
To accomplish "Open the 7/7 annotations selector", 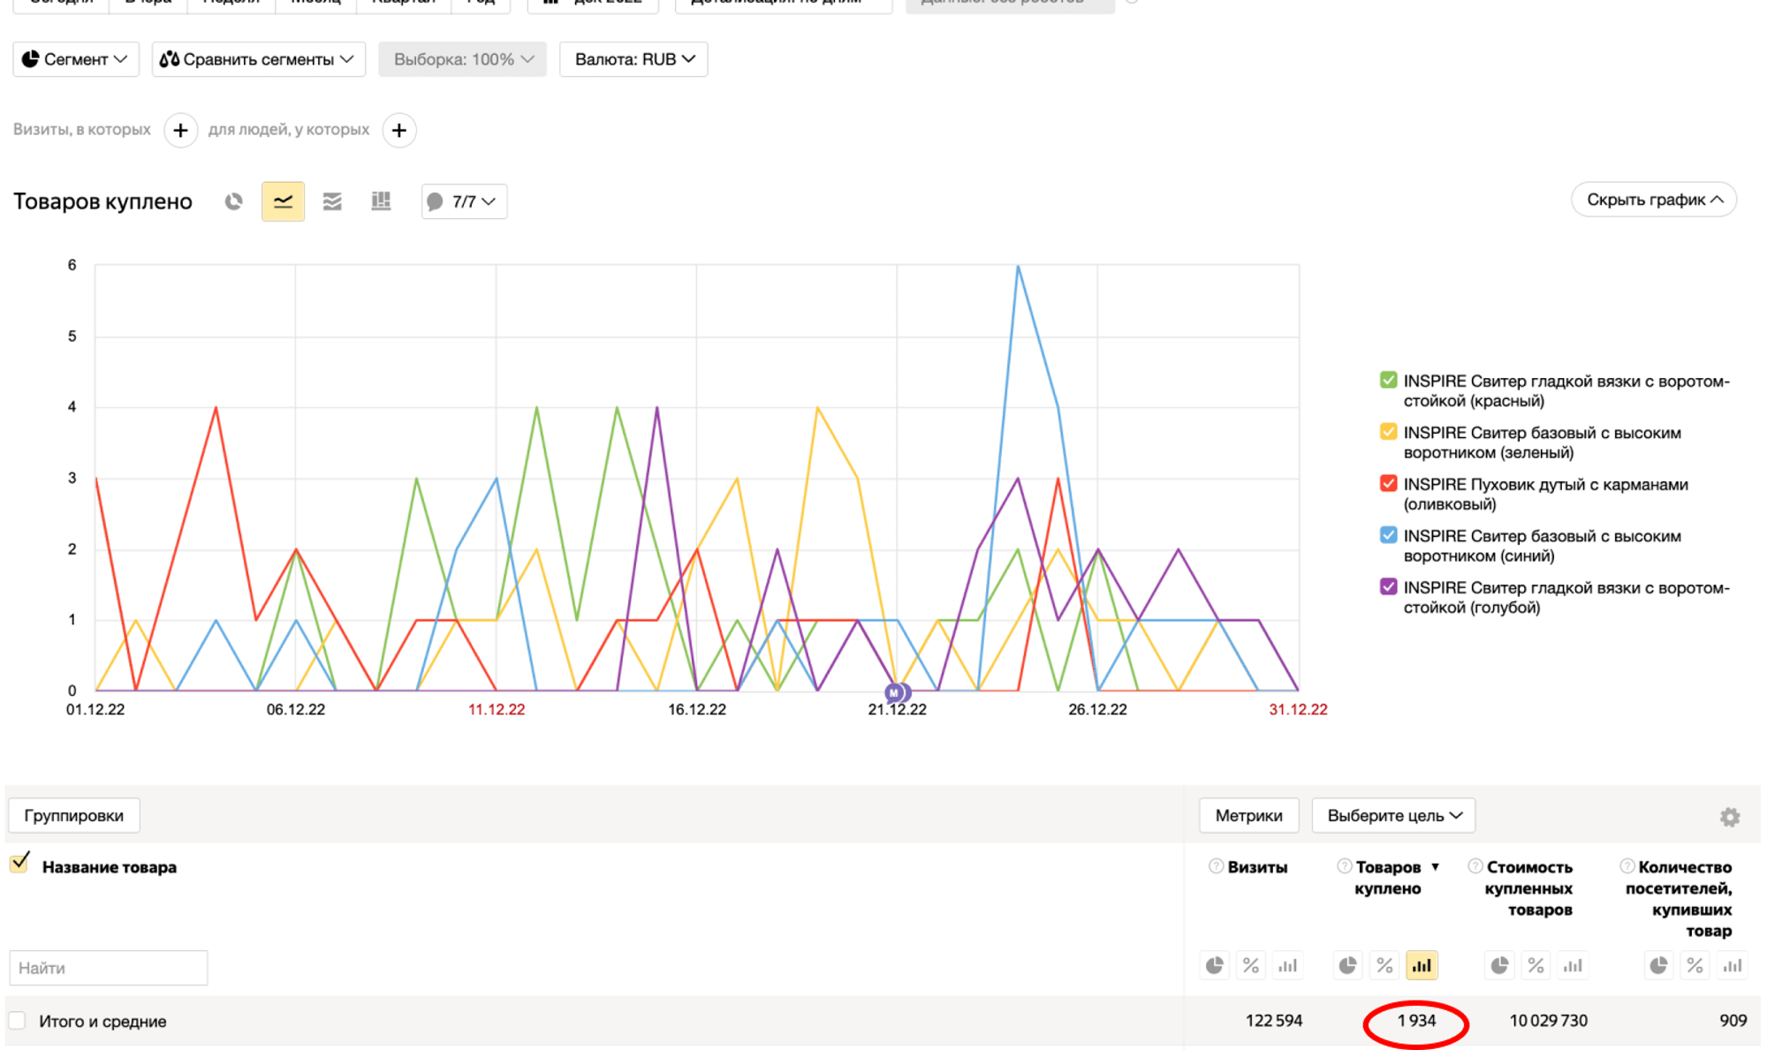I will (464, 201).
